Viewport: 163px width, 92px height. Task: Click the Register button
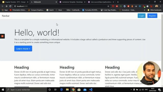(152, 16)
